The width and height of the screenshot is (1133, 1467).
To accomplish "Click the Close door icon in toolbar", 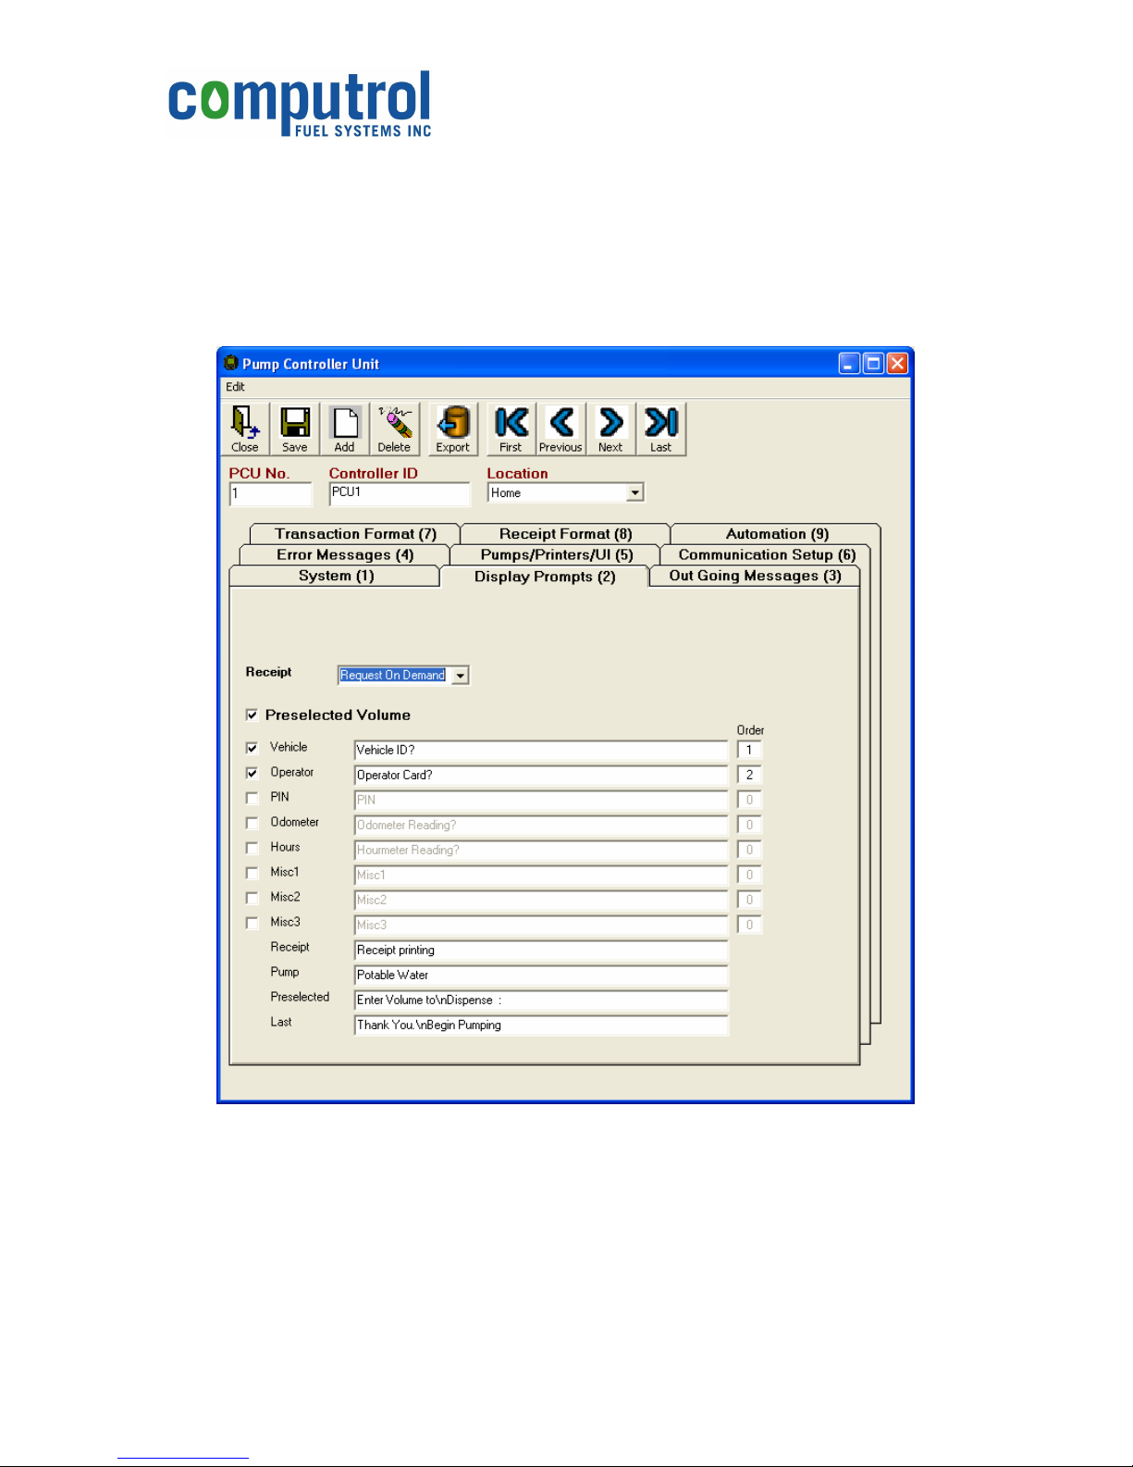I will pyautogui.click(x=245, y=429).
